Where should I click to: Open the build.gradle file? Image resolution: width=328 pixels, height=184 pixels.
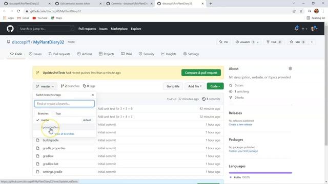(x=51, y=140)
